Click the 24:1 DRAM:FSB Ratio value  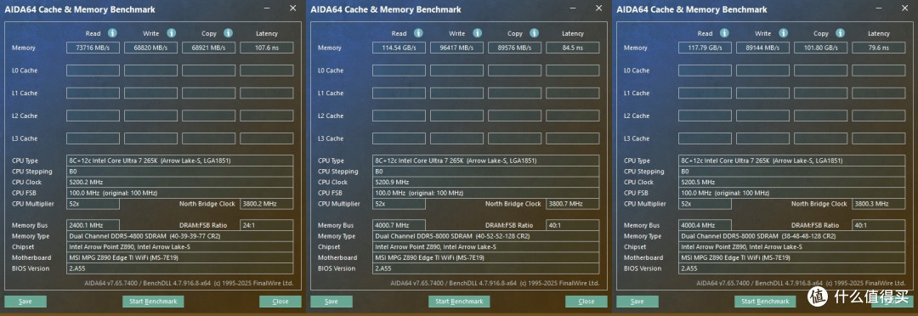266,225
